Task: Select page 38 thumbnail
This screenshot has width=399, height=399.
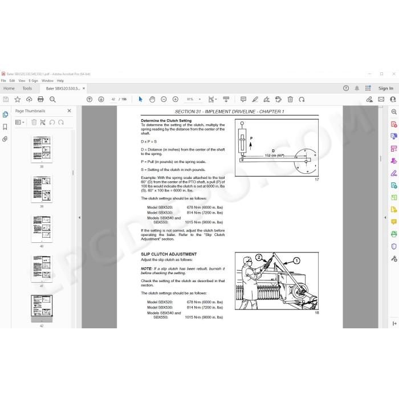Action: tap(42, 149)
